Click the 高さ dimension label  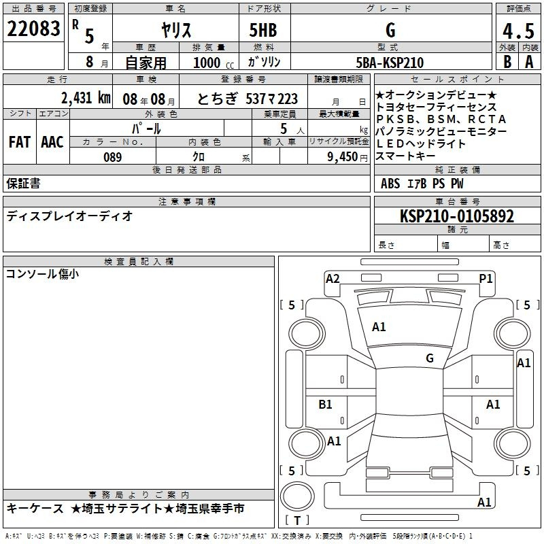point(501,245)
